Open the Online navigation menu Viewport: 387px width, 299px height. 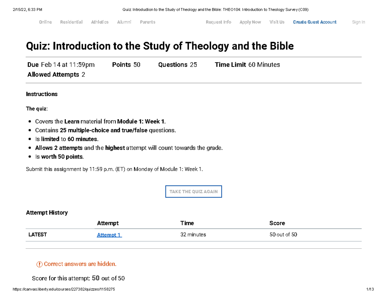click(45, 22)
